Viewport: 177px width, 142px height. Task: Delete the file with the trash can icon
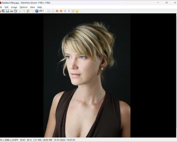tap(15, 11)
